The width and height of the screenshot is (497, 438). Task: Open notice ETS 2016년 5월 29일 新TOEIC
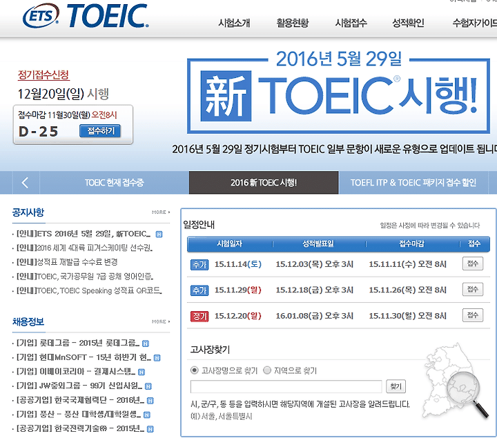(84, 234)
